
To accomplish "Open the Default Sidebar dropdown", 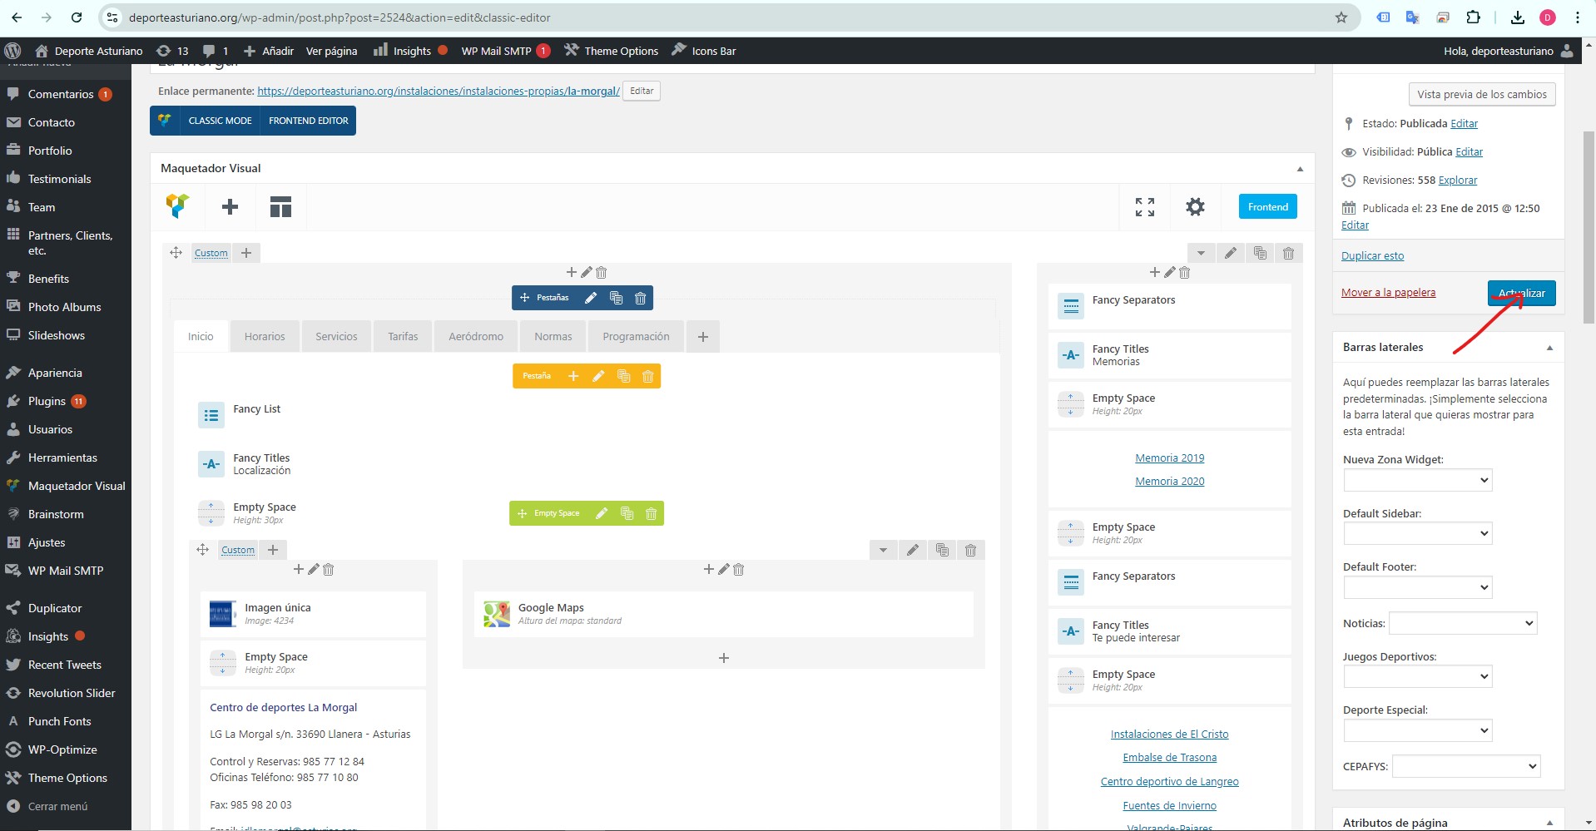I will (x=1417, y=533).
